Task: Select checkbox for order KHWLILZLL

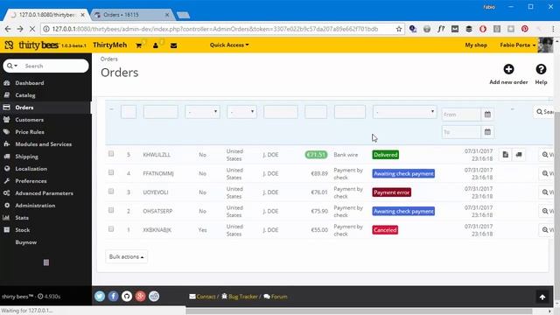Action: [111, 154]
